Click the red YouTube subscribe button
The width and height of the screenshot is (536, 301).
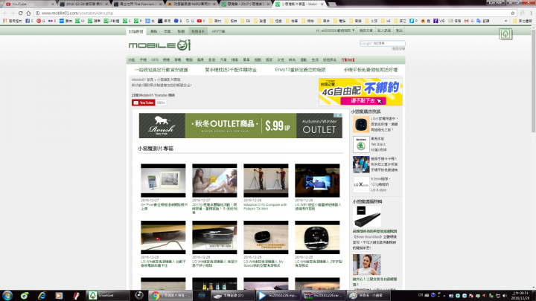click(x=143, y=103)
